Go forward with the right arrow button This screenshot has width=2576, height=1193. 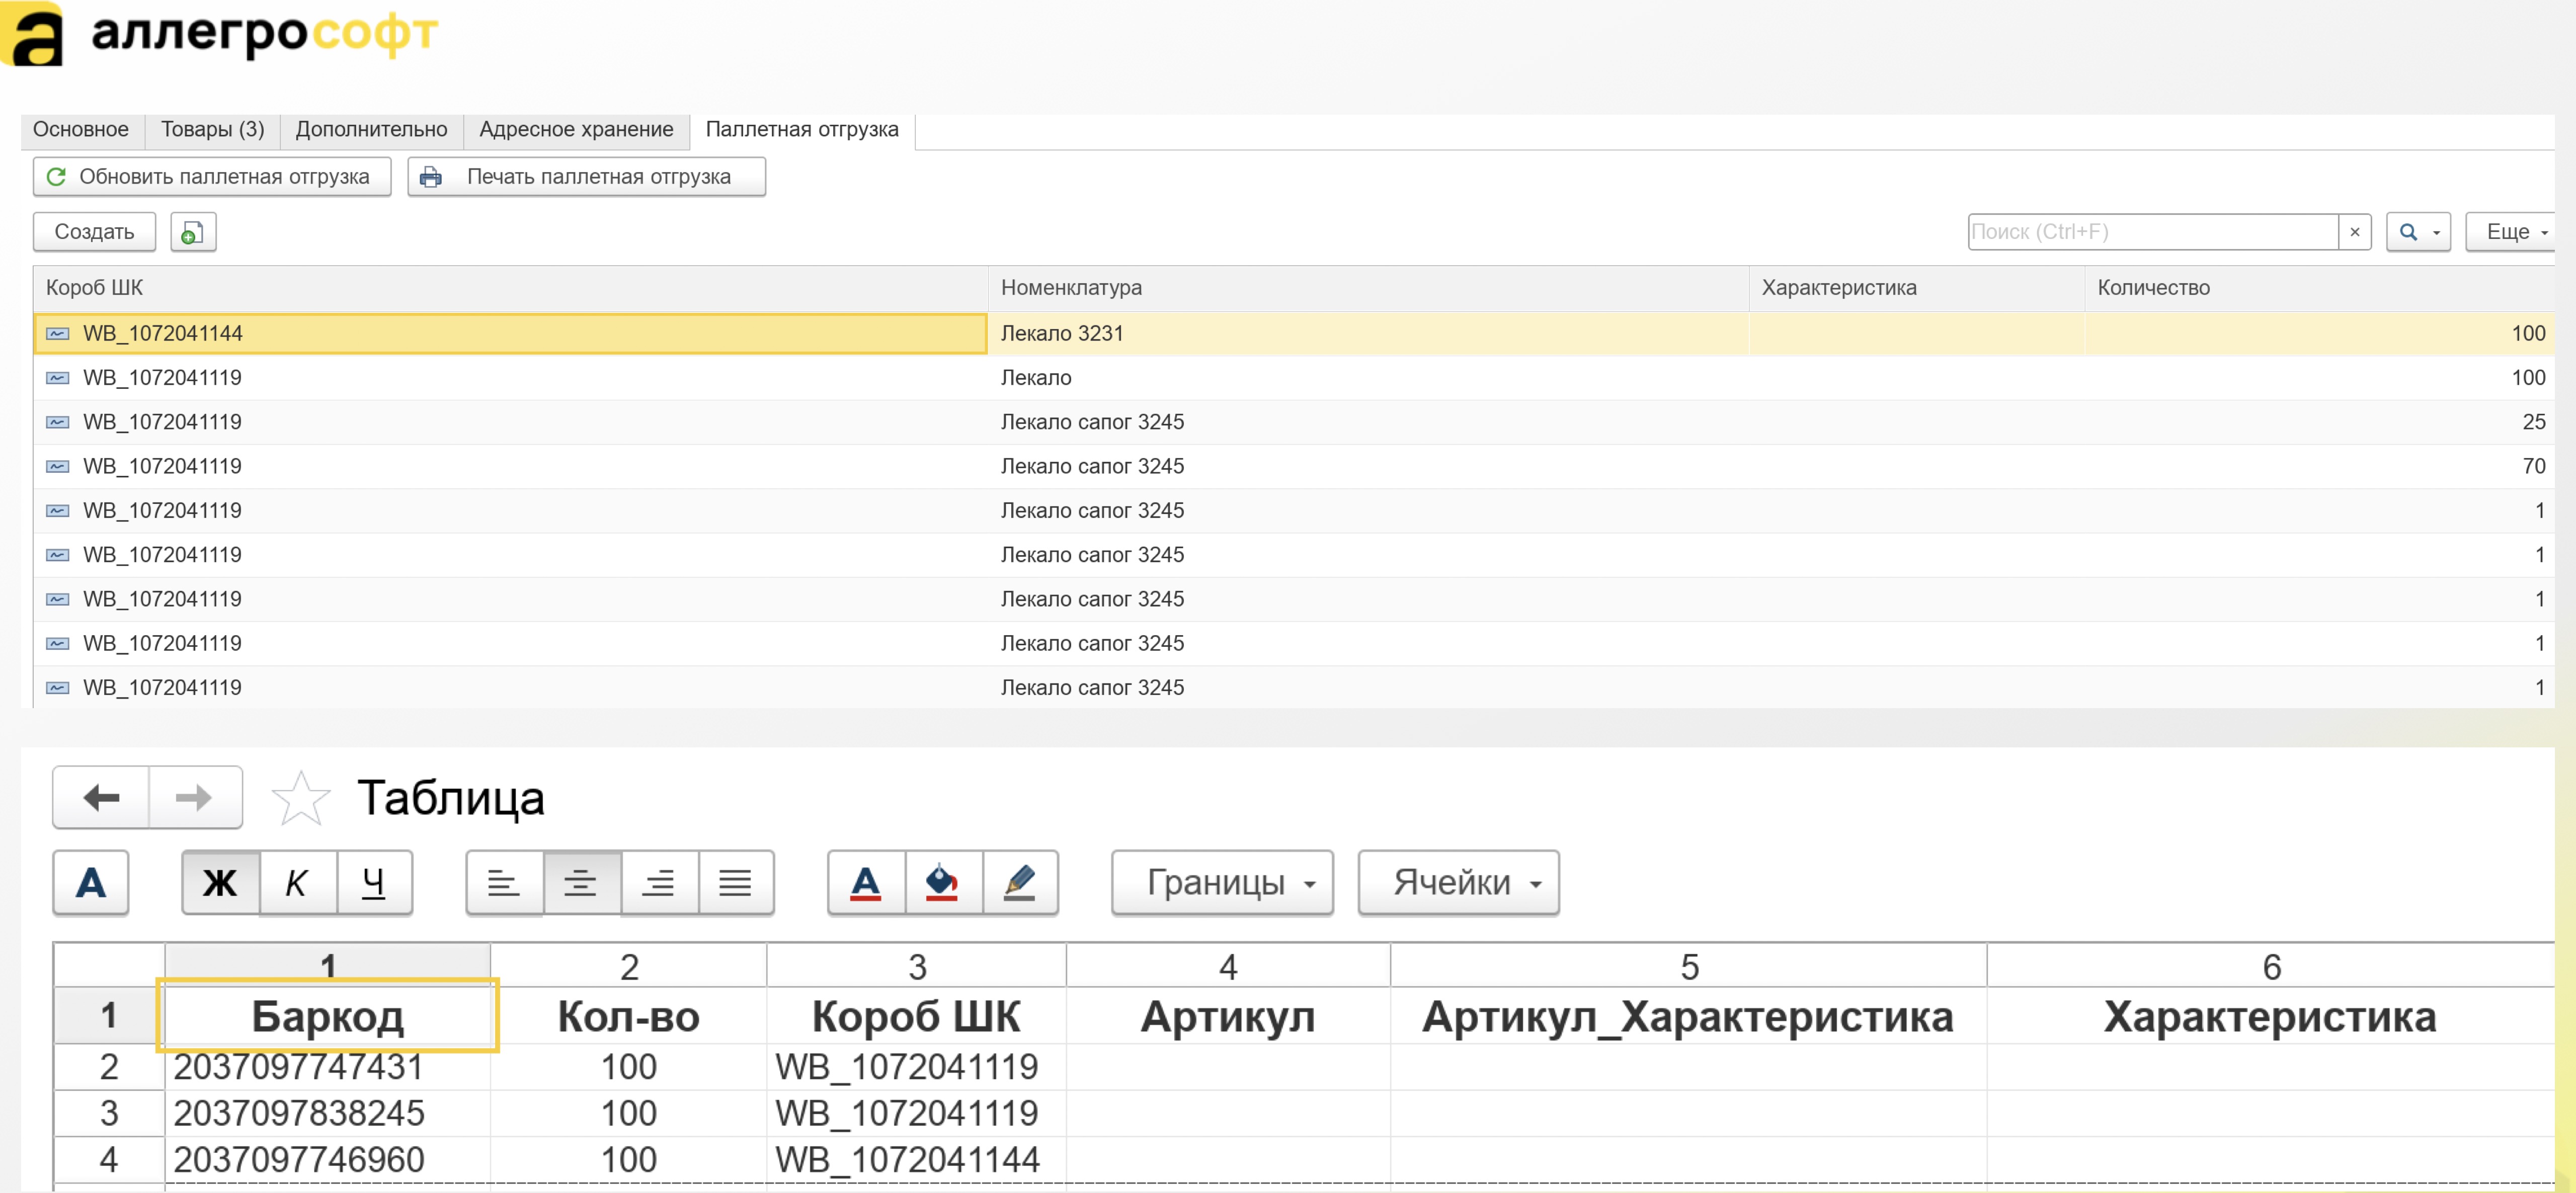click(x=195, y=798)
